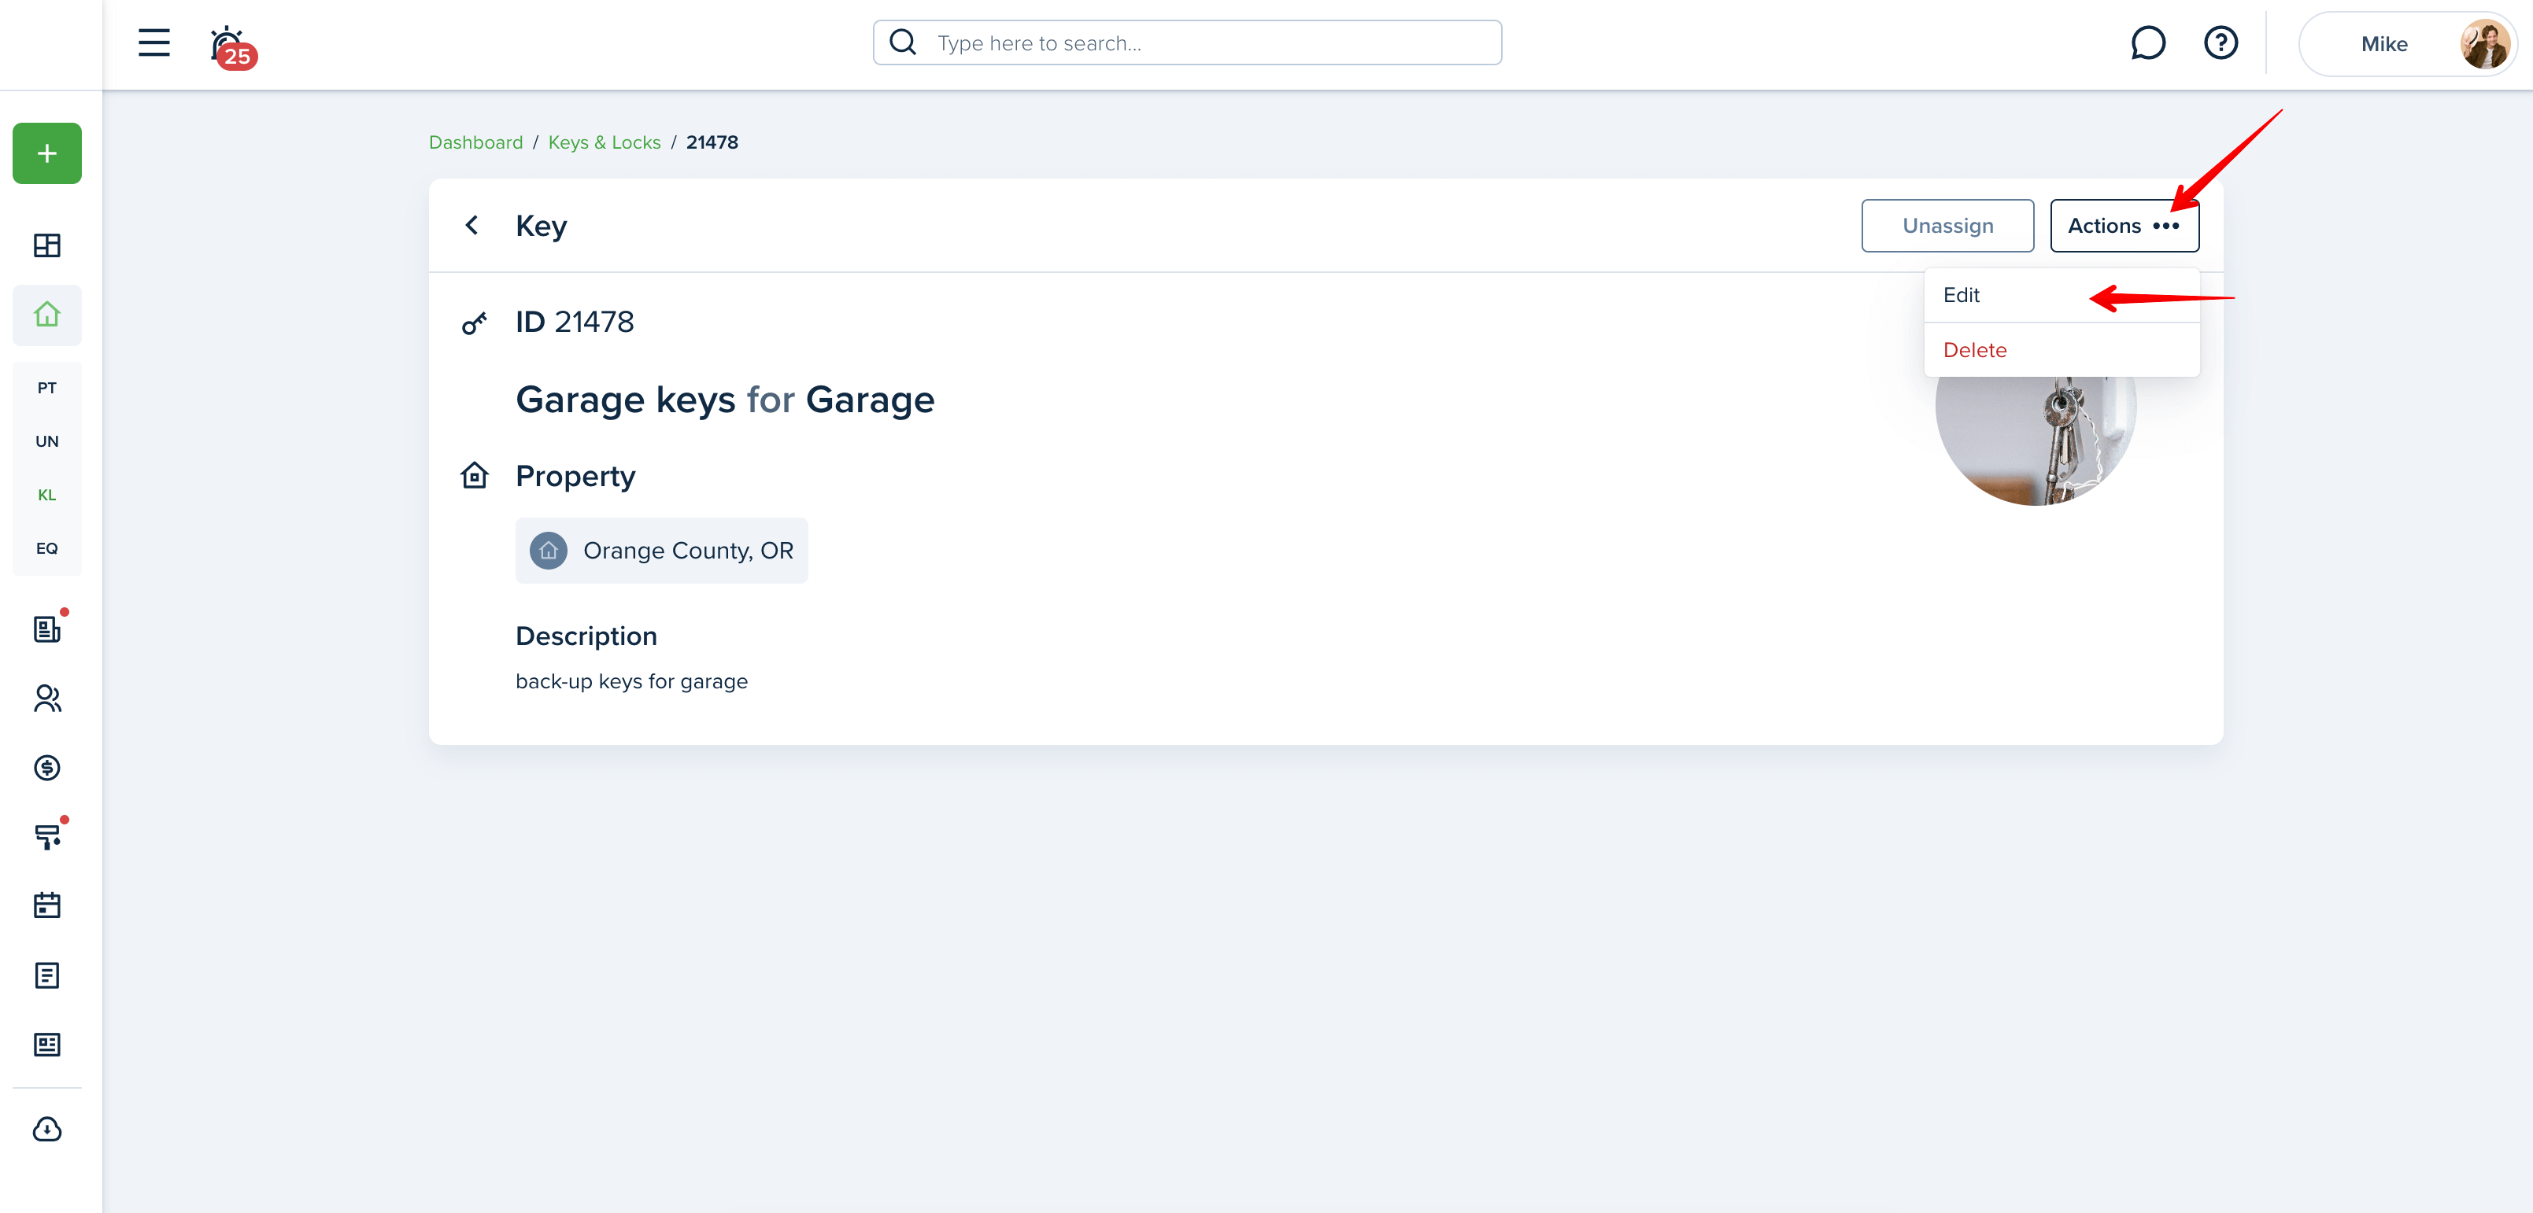
Task: Open the contacts people icon in sidebar
Action: (47, 698)
